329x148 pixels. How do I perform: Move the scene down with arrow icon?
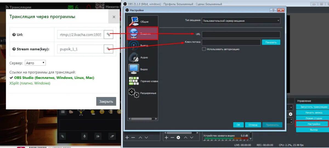coord(146,137)
